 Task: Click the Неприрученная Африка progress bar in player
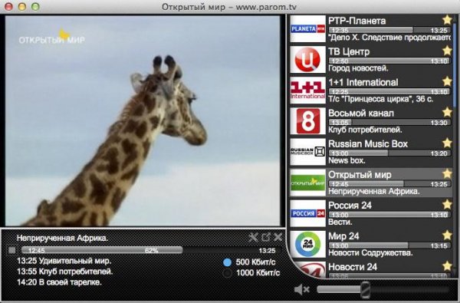(x=151, y=250)
